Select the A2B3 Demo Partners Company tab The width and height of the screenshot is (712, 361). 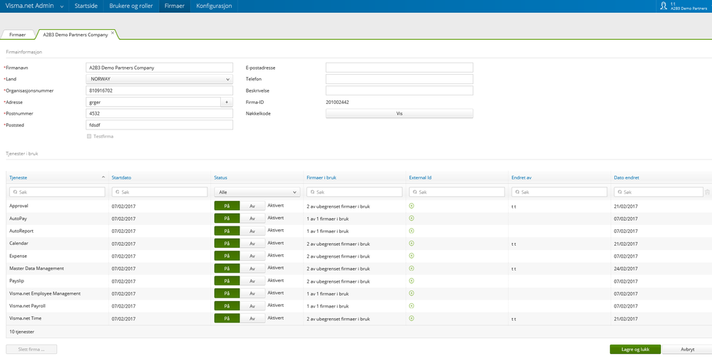click(76, 34)
